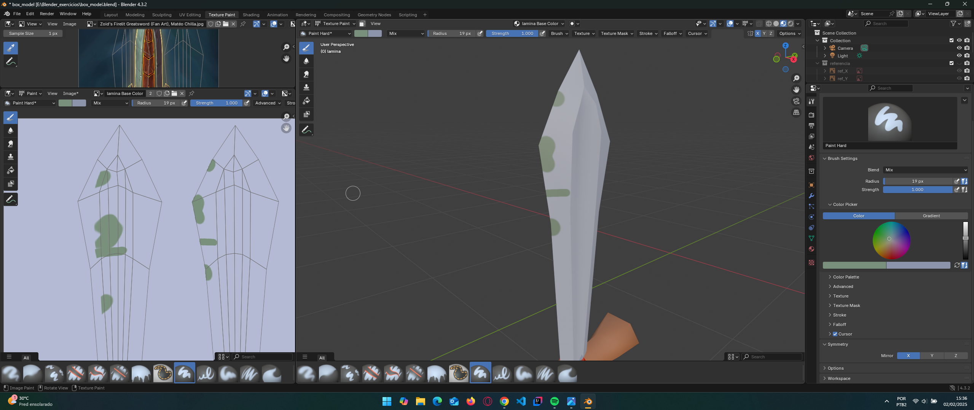
Task: Open the Modifiers wrench properties tab
Action: (x=811, y=196)
